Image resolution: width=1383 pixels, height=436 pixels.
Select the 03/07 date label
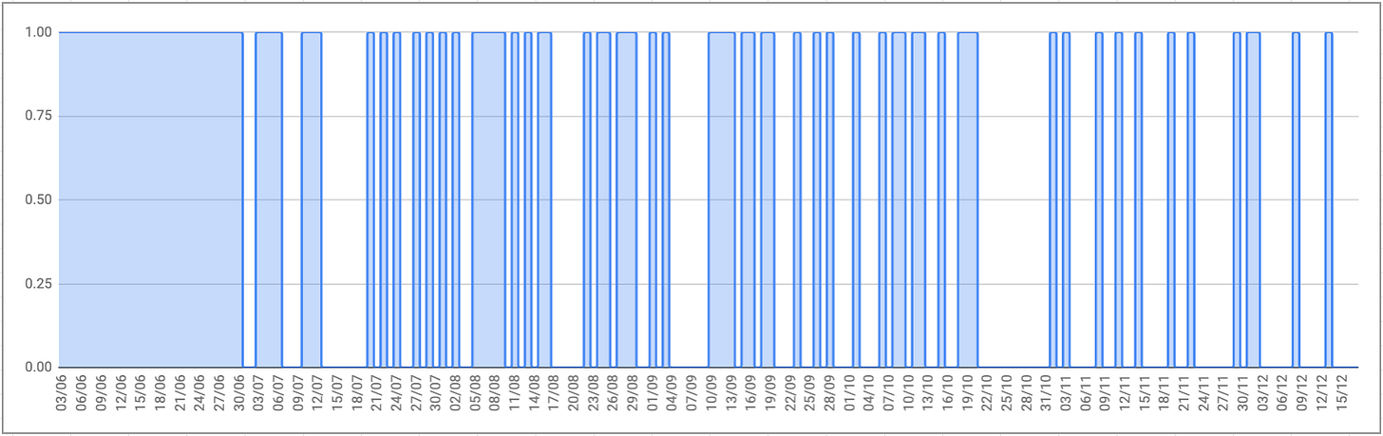258,392
